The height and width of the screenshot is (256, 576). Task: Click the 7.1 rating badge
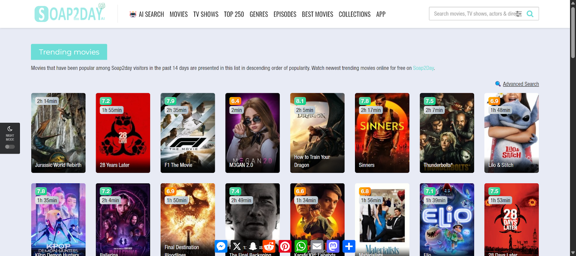pos(430,191)
